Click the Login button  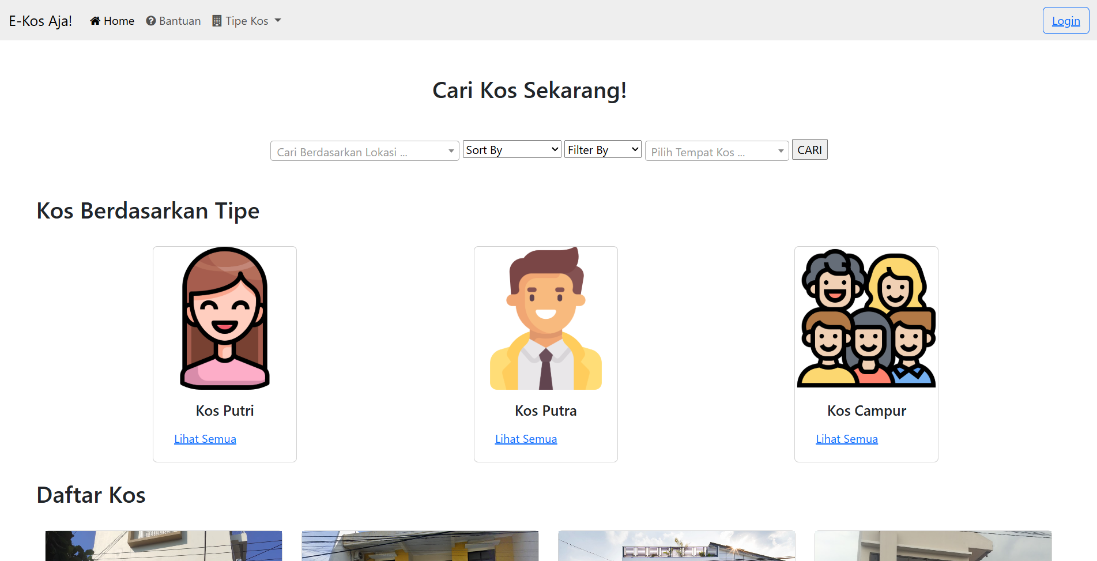[x=1066, y=21]
